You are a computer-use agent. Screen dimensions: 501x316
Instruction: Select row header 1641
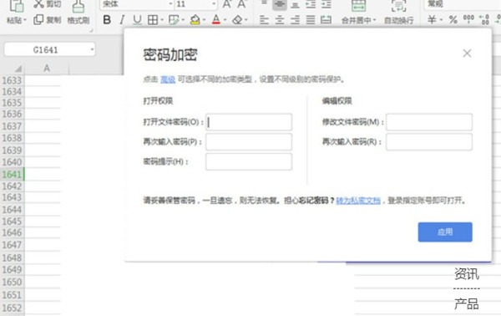point(13,174)
